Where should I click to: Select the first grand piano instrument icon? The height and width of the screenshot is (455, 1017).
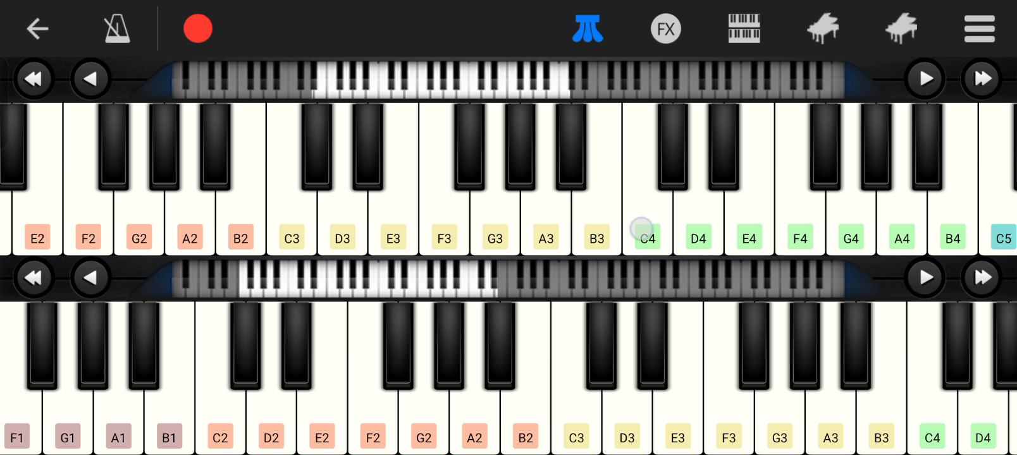pos(823,28)
